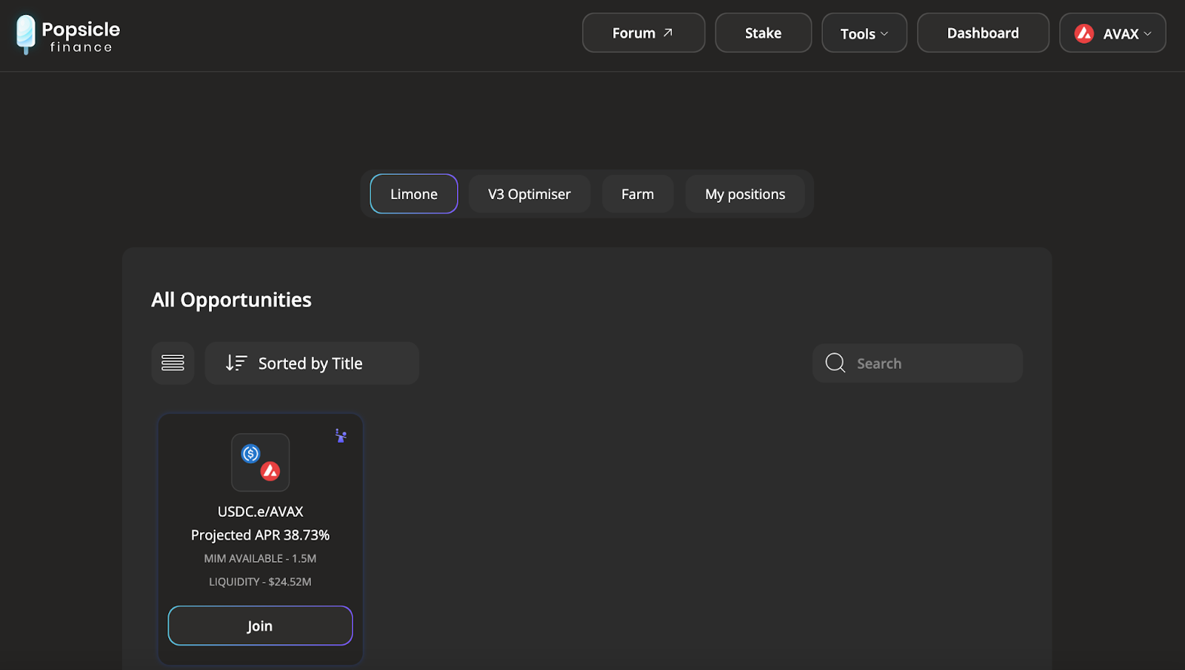The height and width of the screenshot is (670, 1185).
Task: Open the AVAX network selector dropdown
Action: click(x=1112, y=33)
